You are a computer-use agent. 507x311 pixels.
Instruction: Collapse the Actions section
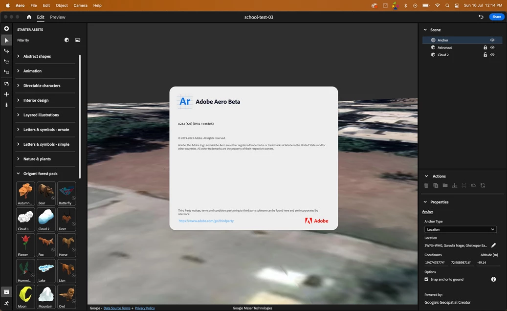pos(426,176)
